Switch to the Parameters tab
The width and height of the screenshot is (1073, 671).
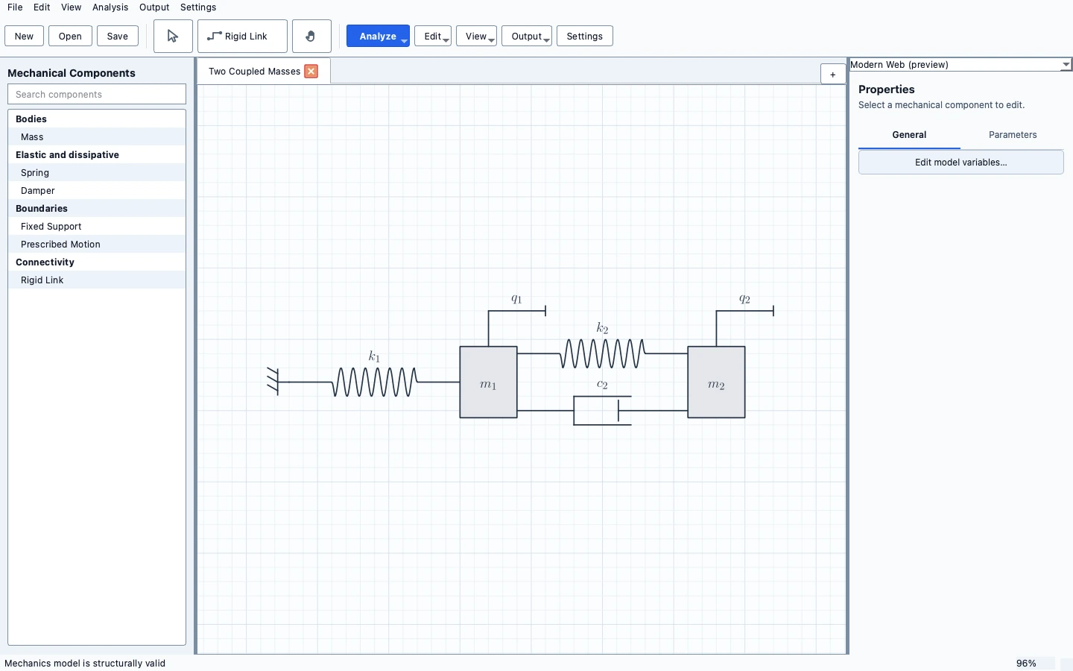(1013, 135)
